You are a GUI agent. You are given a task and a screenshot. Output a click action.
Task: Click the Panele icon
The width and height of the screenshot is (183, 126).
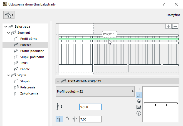pyautogui.click(x=16, y=69)
